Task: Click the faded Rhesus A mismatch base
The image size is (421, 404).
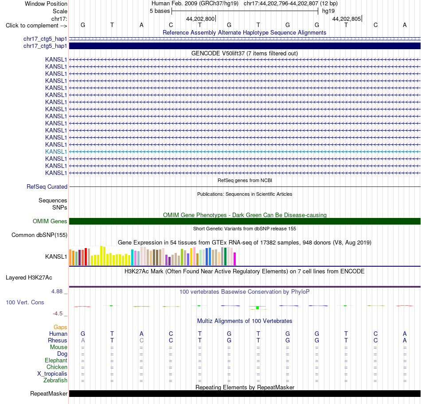Action: pyautogui.click(x=83, y=340)
